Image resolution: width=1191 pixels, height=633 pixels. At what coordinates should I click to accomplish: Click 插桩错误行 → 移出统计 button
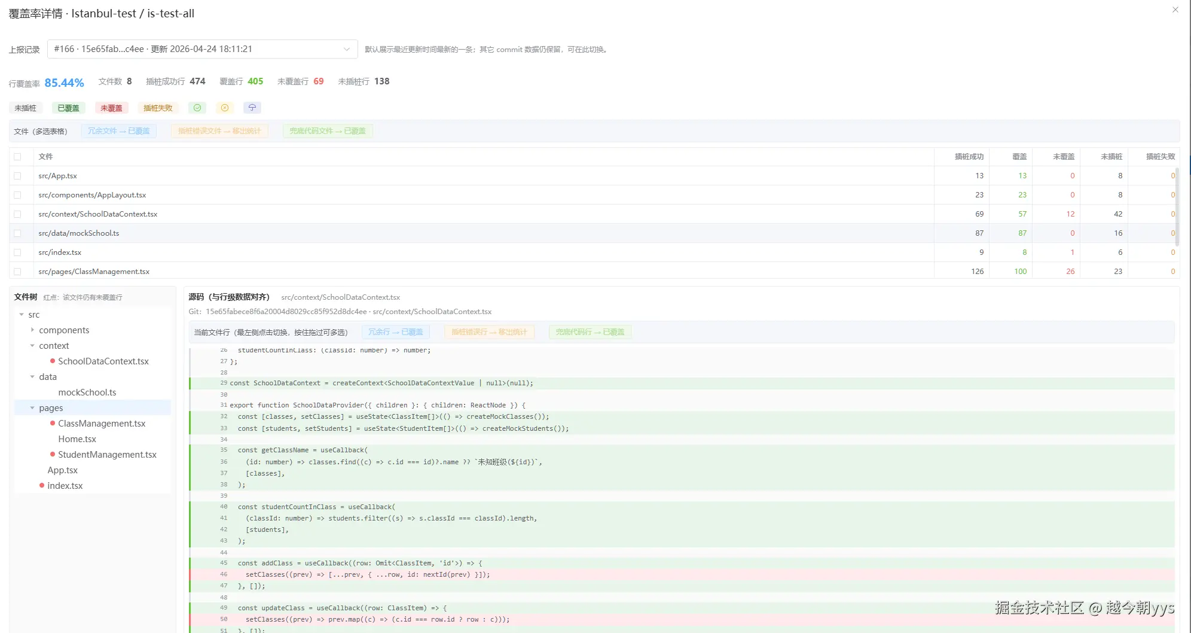coord(489,332)
